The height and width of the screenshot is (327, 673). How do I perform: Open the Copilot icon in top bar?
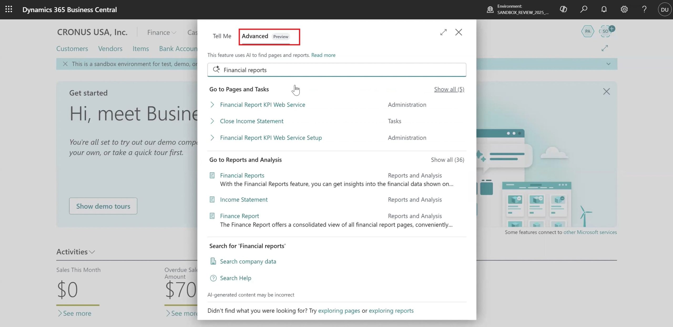563,9
